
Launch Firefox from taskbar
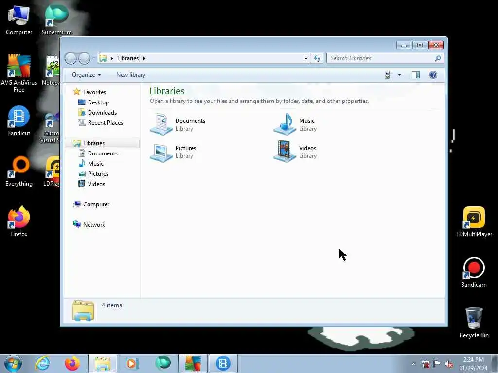[x=72, y=363]
